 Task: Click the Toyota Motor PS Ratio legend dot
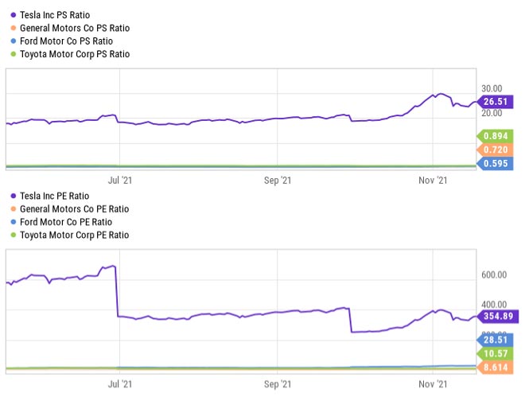(x=12, y=54)
